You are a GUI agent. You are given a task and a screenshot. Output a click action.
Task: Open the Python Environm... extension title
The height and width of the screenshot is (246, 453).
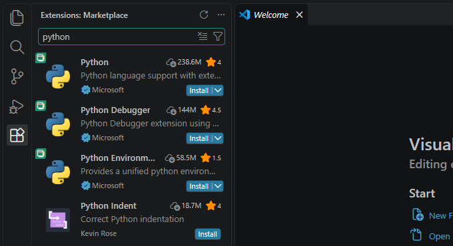[118, 158]
